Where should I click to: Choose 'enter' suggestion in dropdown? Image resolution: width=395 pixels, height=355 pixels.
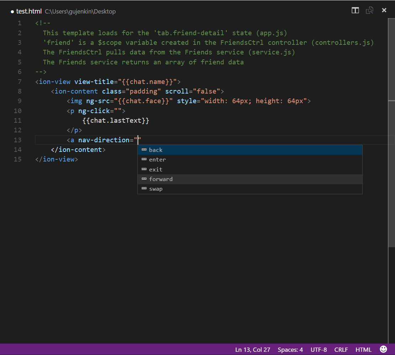[x=157, y=160]
